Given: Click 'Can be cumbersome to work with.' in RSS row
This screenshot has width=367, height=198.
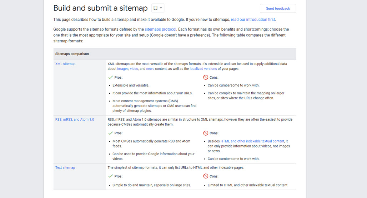Looking at the screenshot, I should [x=233, y=159].
